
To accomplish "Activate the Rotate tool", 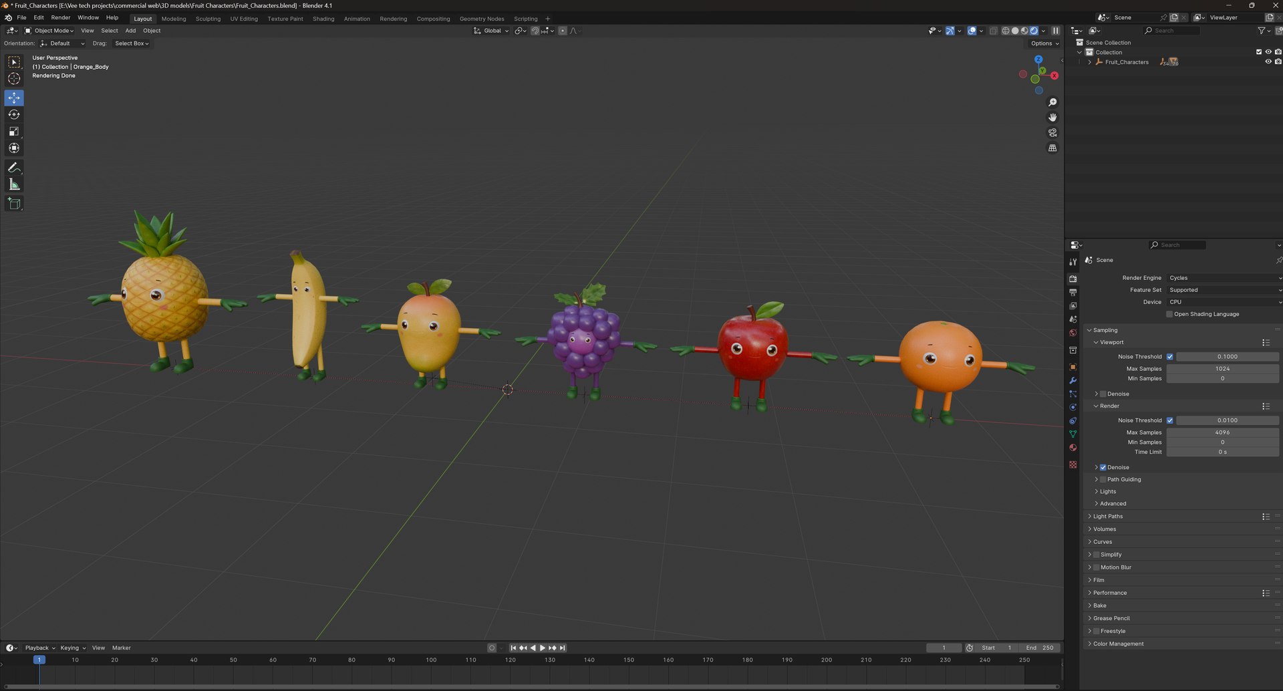I will point(14,115).
